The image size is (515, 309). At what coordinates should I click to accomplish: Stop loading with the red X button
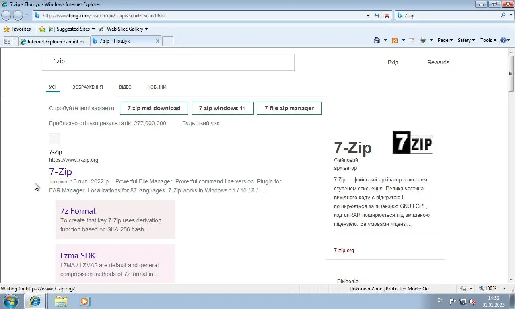tap(387, 16)
